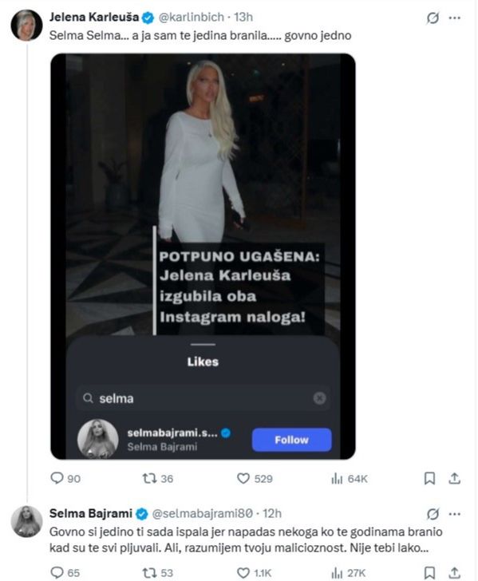
Task: Open @selmabajrami80 profile handle link
Action: 203,514
